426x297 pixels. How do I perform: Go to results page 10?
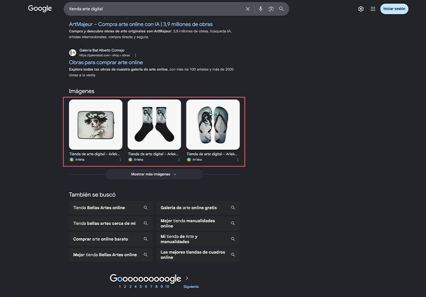[x=167, y=287]
